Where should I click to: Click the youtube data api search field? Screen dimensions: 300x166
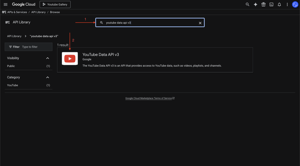coord(149,23)
